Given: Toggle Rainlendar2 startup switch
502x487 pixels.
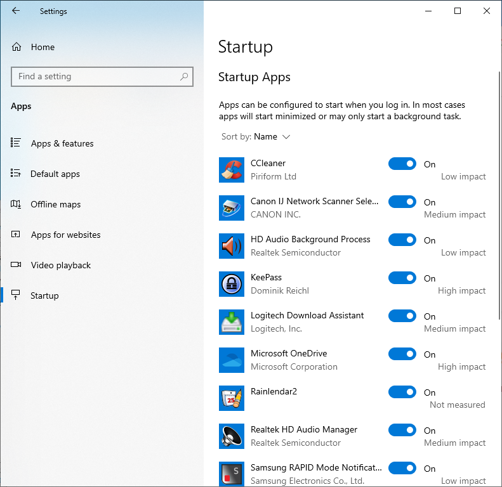Looking at the screenshot, I should pyautogui.click(x=402, y=393).
